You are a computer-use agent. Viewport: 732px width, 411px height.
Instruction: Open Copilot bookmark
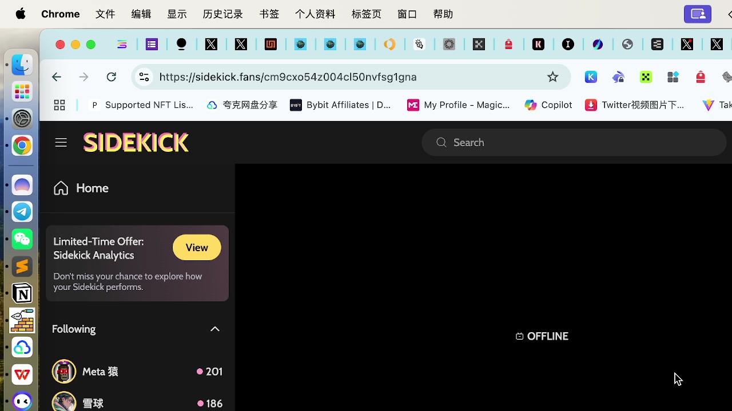click(548, 105)
